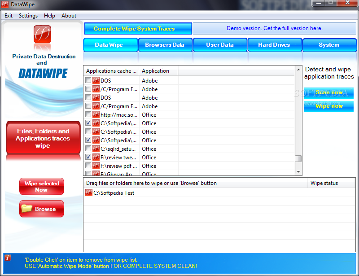The image size is (359, 276).
Task: Click the DataWipe title bar app icon
Action: (5, 4)
